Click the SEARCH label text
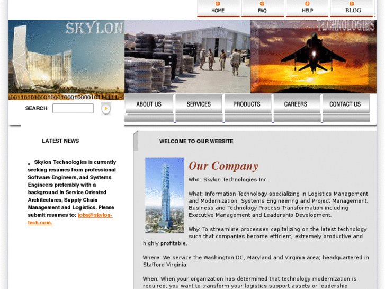This screenshot has height=289, width=385. (x=37, y=108)
